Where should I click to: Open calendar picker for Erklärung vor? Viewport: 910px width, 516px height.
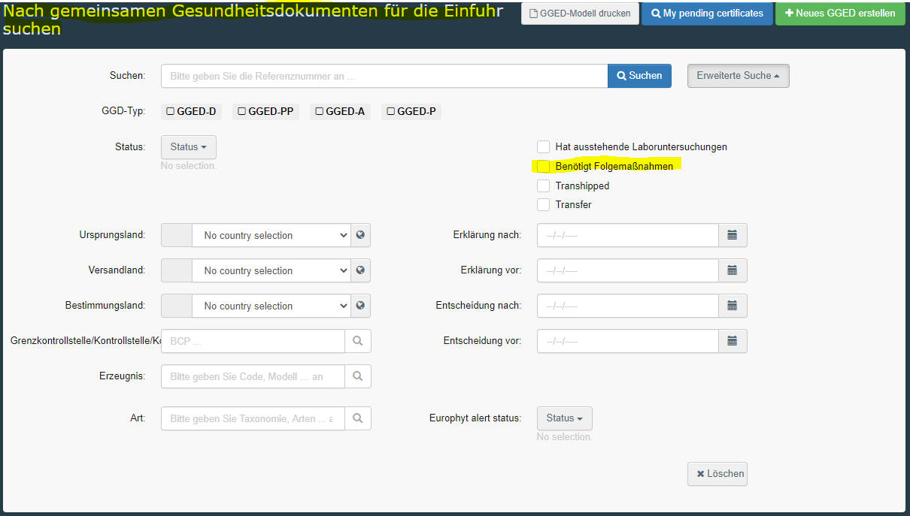[x=733, y=270]
